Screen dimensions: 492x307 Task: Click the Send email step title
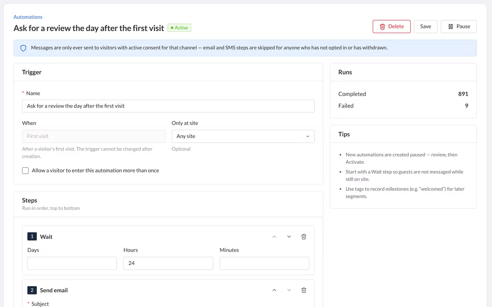(54, 290)
